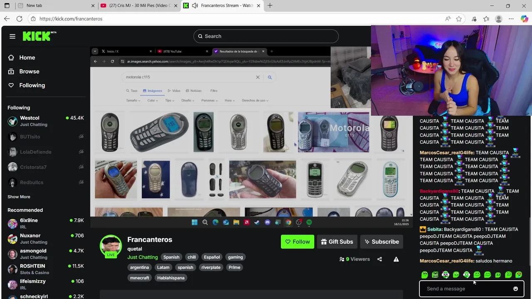Open the Copilot sidebar icon
The image size is (532, 299).
[524, 19]
